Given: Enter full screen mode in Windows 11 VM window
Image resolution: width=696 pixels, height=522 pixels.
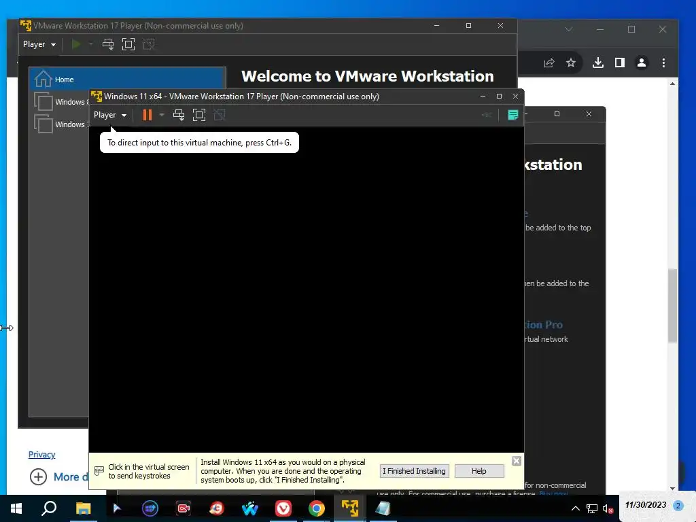Looking at the screenshot, I should pyautogui.click(x=199, y=115).
